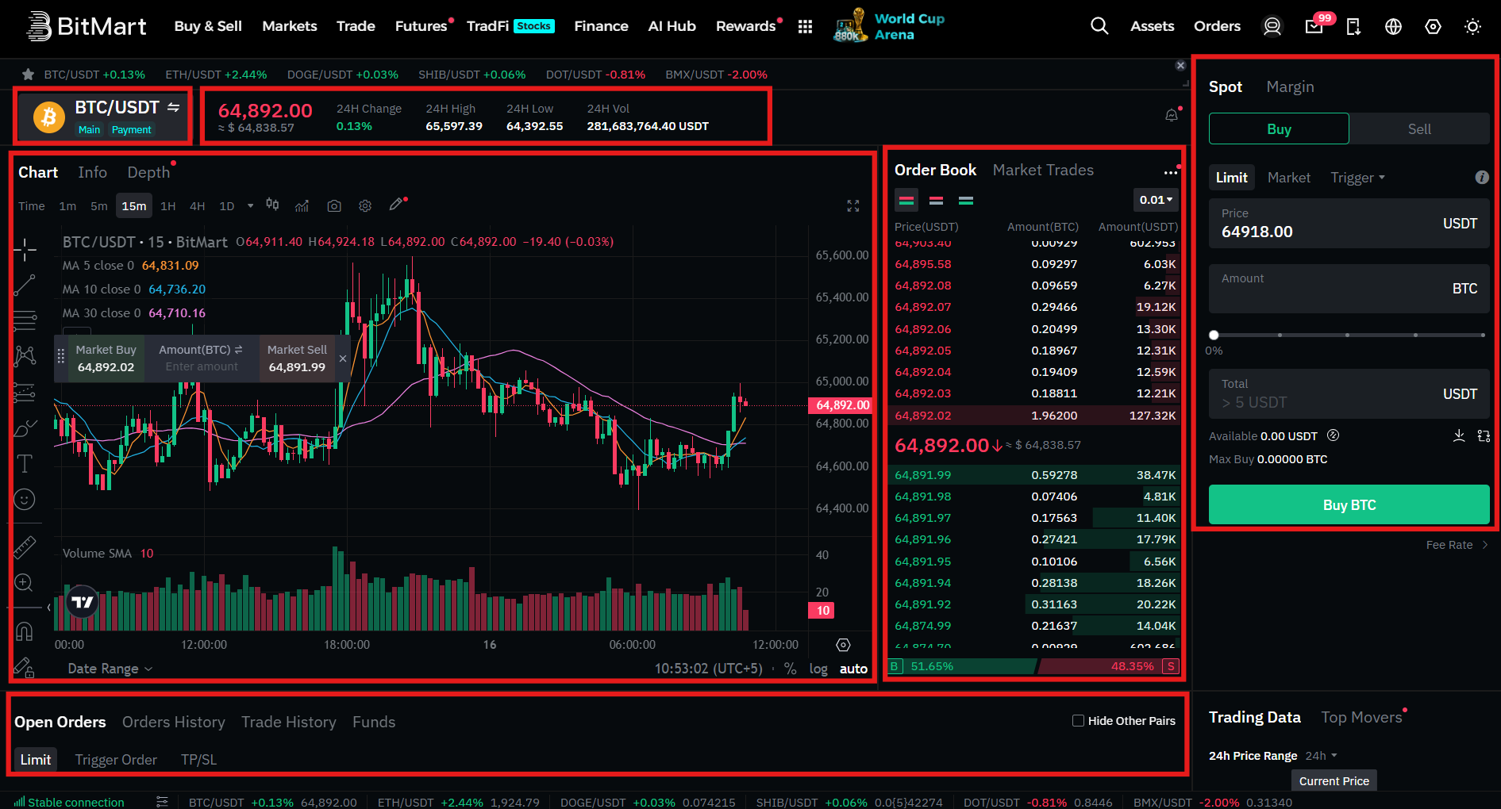The image size is (1501, 809).
Task: Select the Buy side toggle
Action: 1279,128
